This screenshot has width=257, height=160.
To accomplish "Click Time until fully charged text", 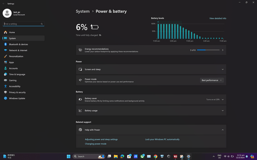I will click(88, 35).
